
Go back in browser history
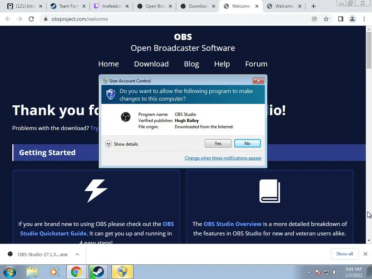click(8, 19)
